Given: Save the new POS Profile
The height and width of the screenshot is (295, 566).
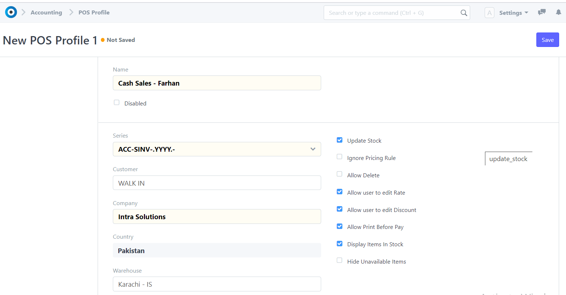Looking at the screenshot, I should [548, 40].
